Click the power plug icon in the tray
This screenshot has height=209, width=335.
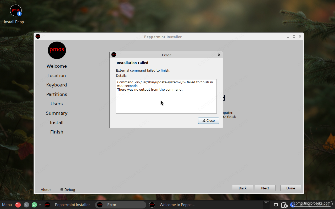[x=284, y=205]
